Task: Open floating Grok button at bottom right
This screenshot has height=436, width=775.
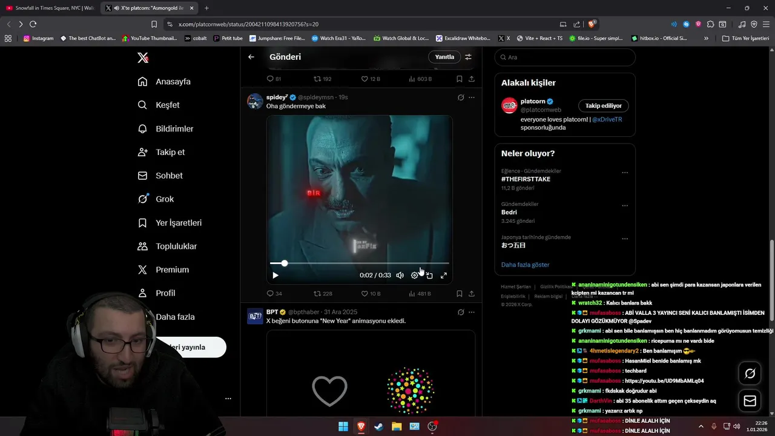Action: 750,374
